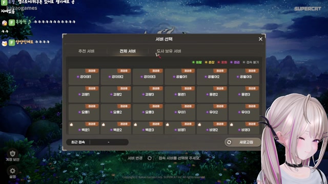The height and width of the screenshot is (184, 328).
Task: Choose server 강이태1
Action: pyautogui.click(x=84, y=77)
